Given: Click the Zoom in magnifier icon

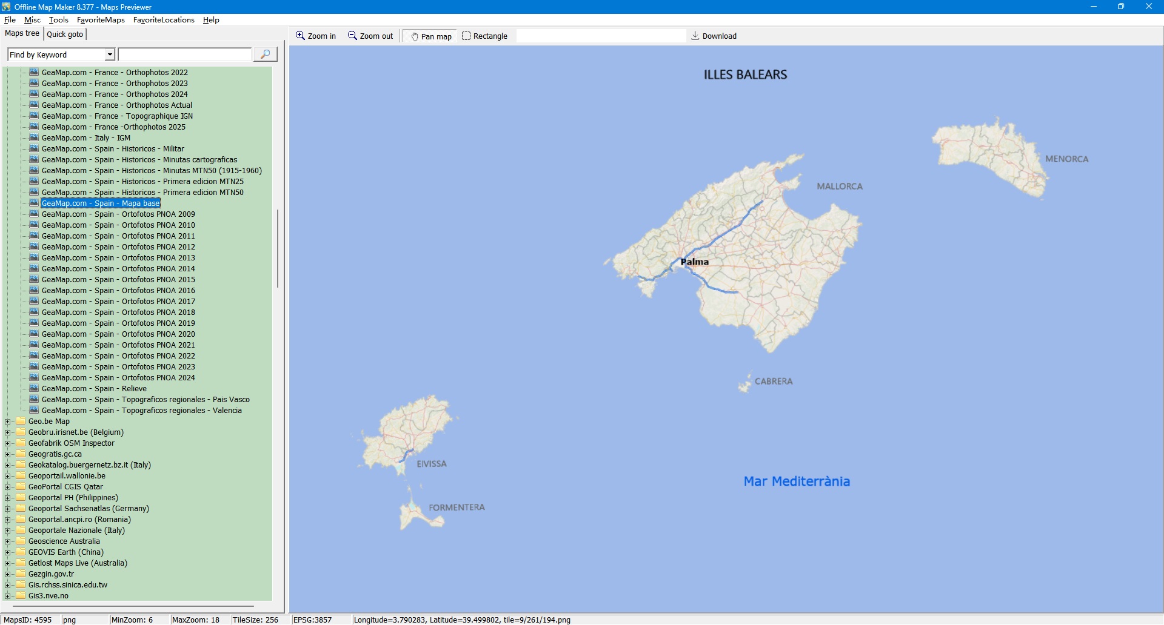Looking at the screenshot, I should pyautogui.click(x=300, y=36).
